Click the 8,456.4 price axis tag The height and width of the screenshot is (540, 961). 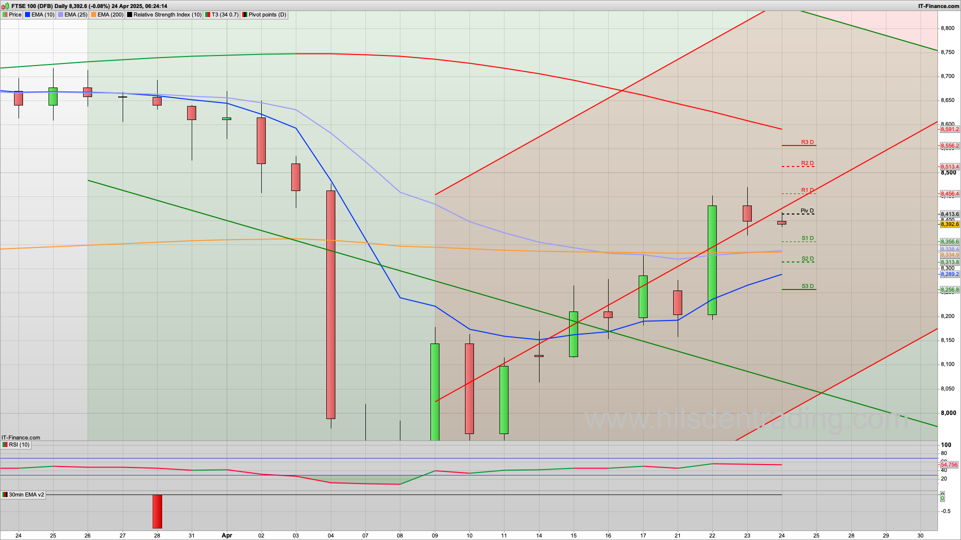click(949, 193)
